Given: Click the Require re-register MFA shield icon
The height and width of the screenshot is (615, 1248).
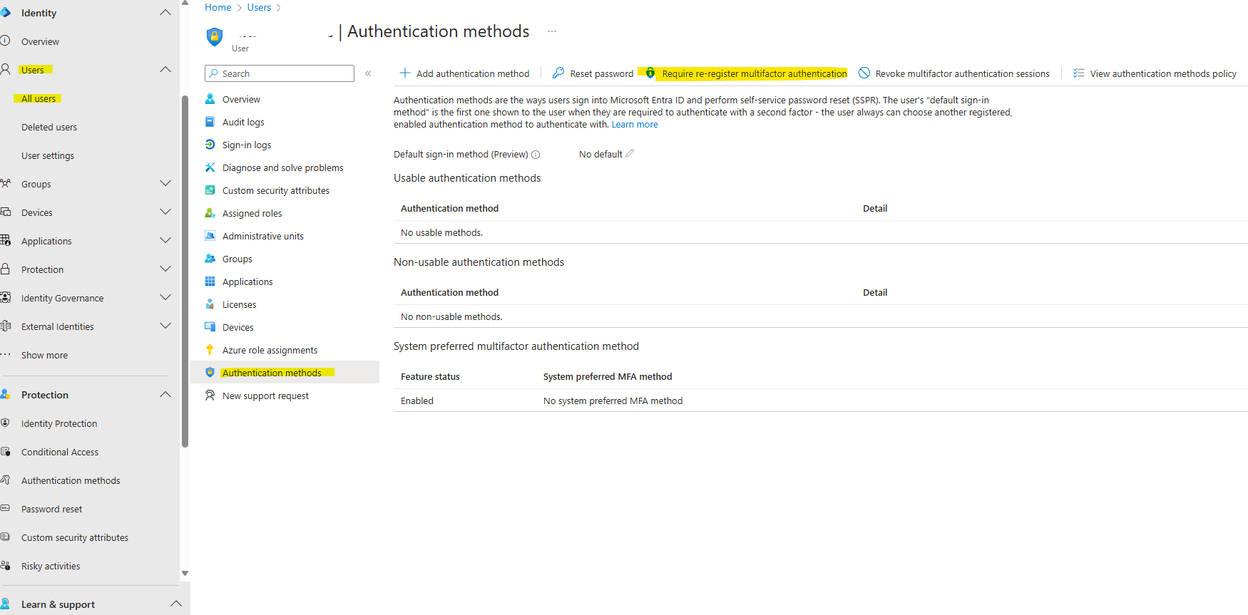Looking at the screenshot, I should point(650,73).
